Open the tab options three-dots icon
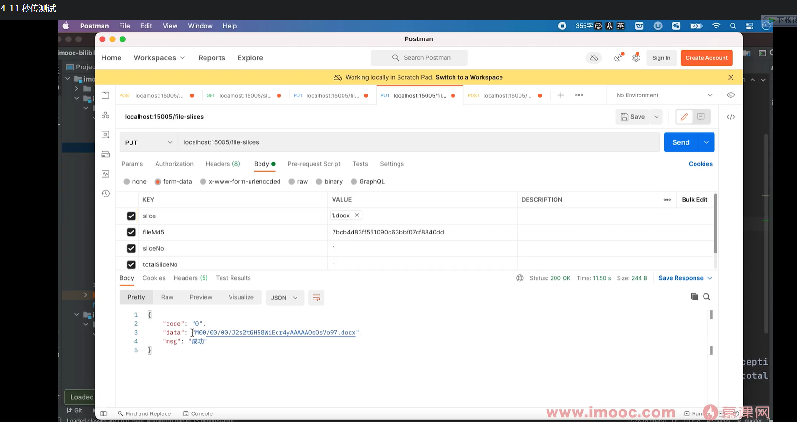This screenshot has width=797, height=422. click(x=579, y=95)
